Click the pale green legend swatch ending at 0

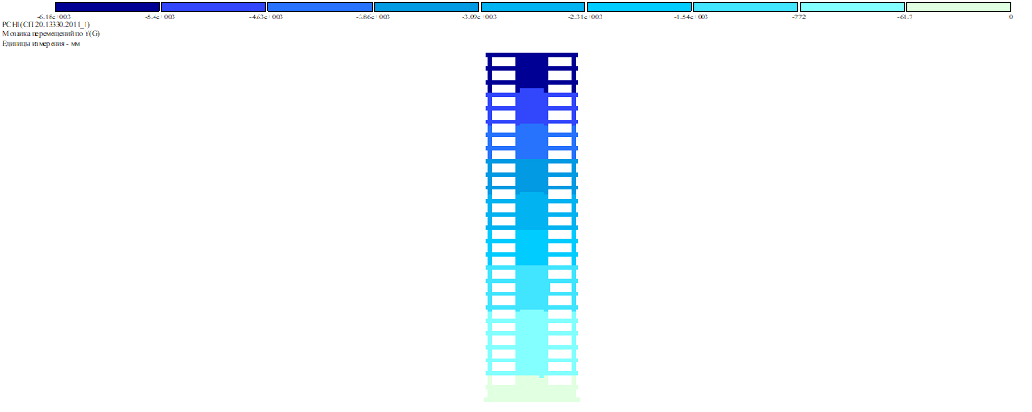[958, 7]
